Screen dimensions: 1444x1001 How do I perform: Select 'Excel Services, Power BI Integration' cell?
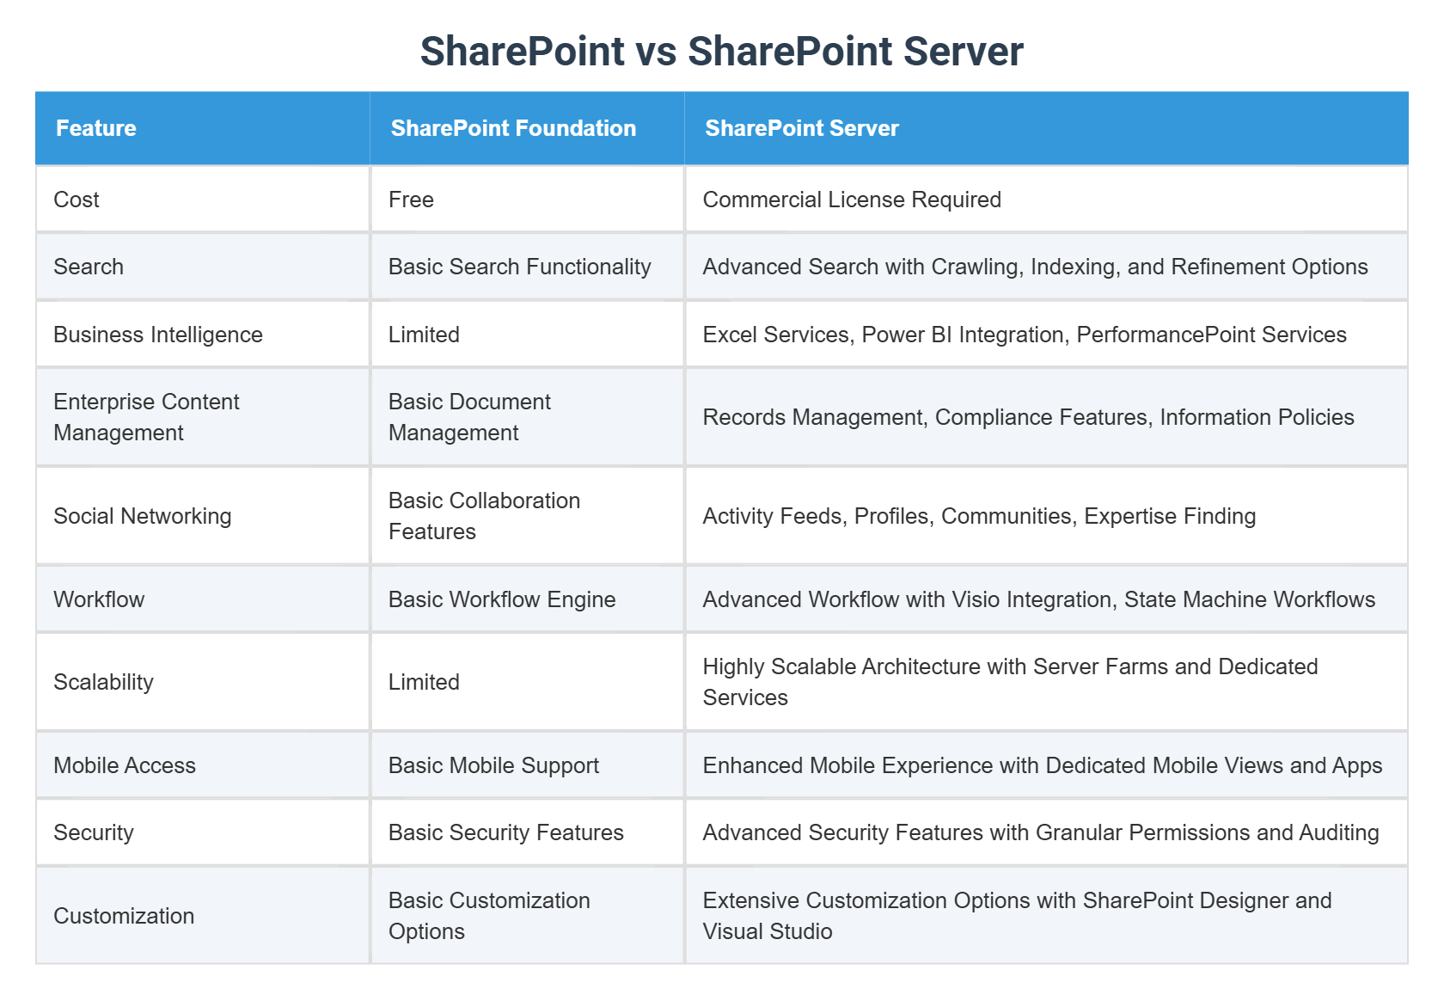(x=1046, y=335)
